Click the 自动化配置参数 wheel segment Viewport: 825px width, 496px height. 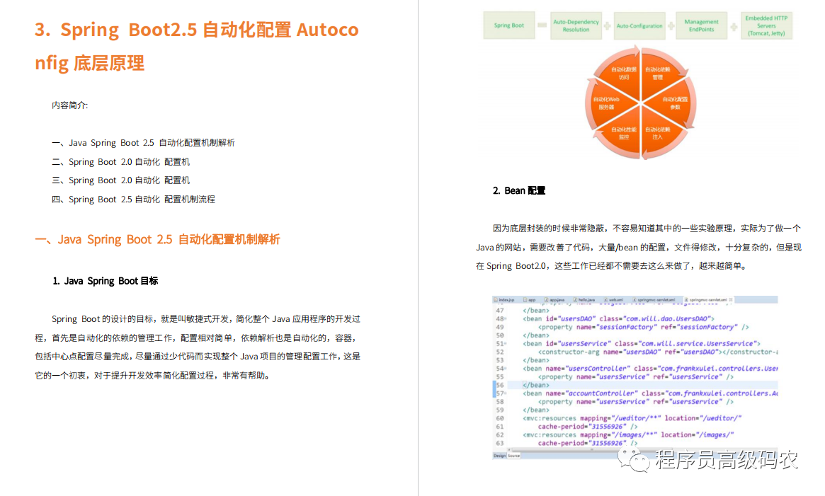coord(675,103)
